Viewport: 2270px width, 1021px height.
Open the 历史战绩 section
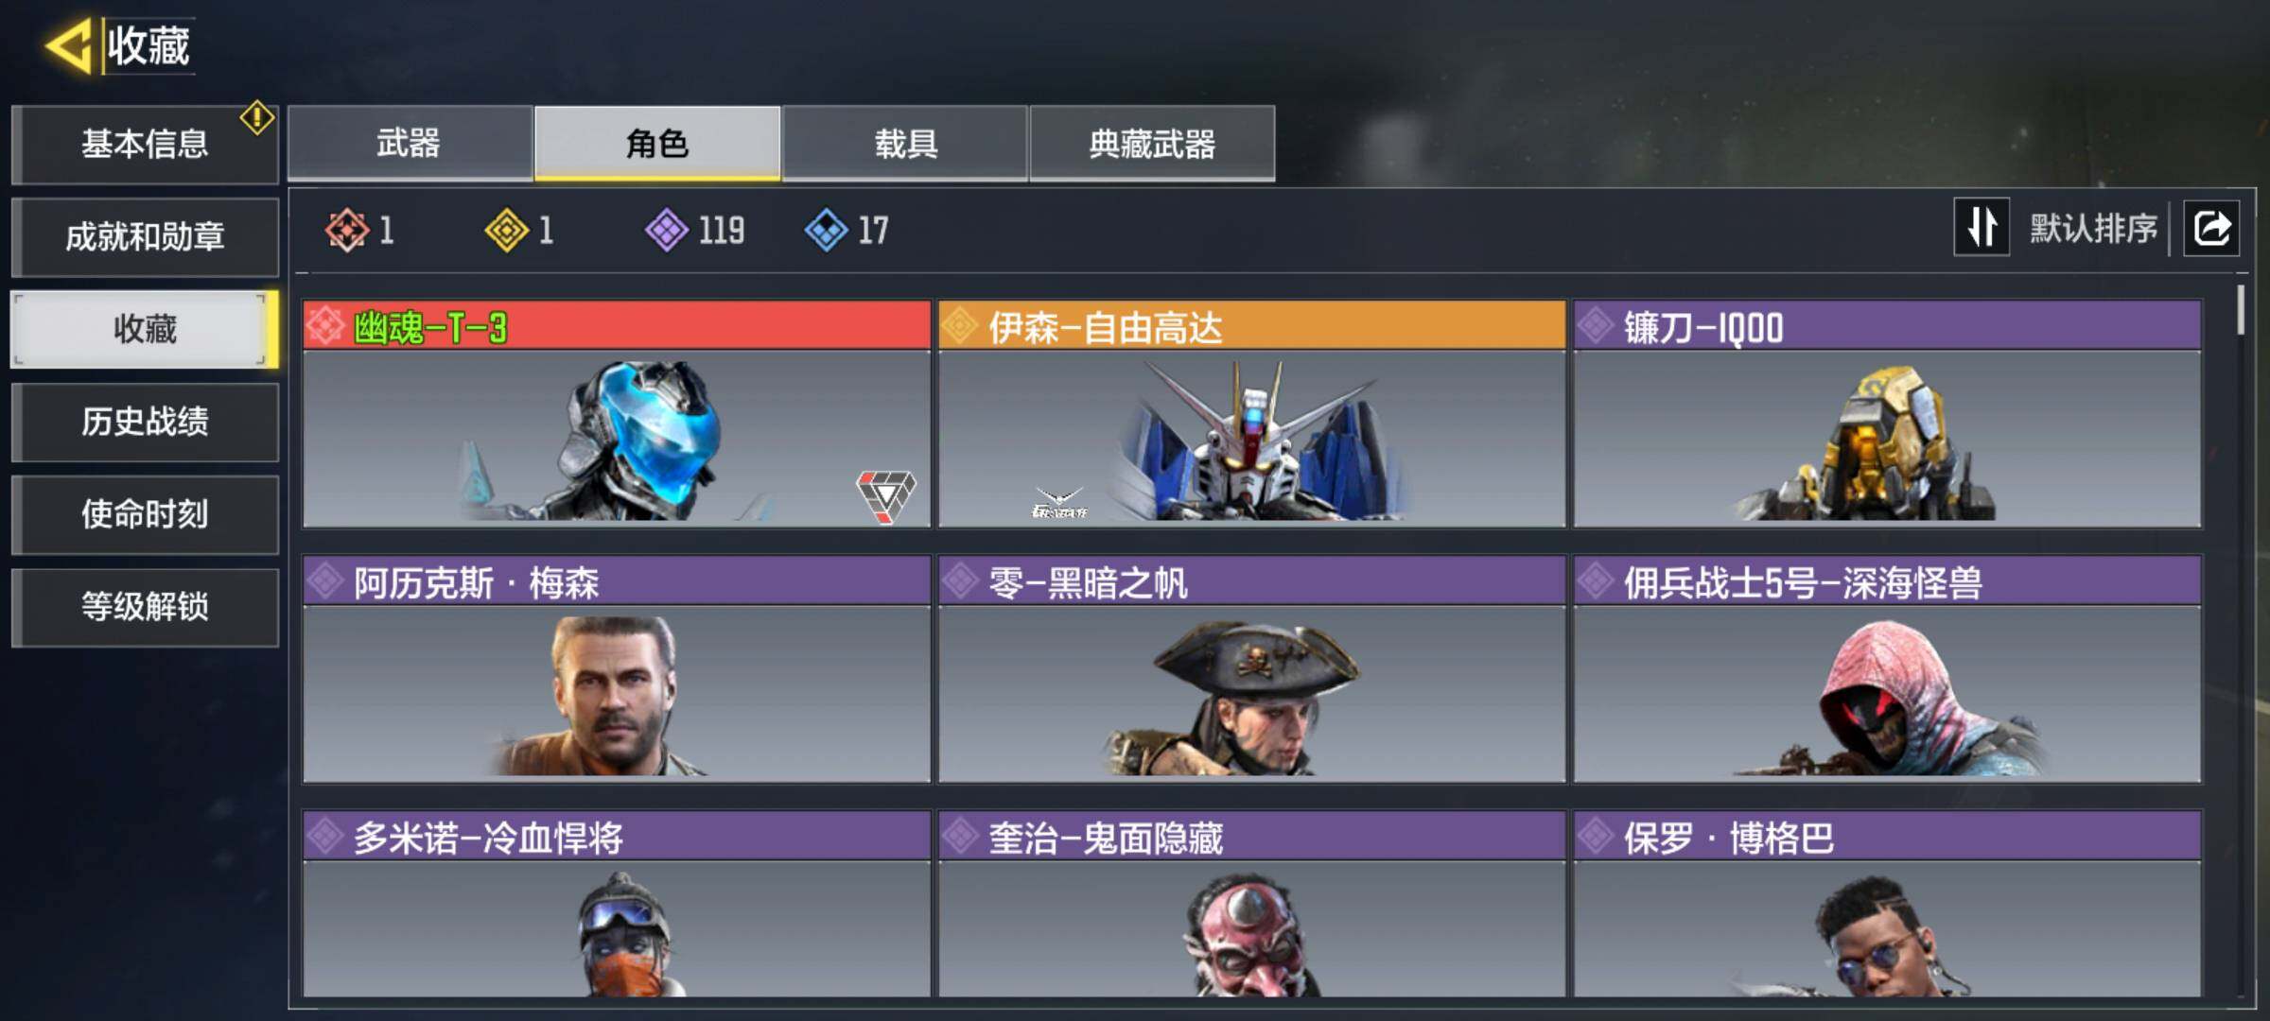coord(145,422)
